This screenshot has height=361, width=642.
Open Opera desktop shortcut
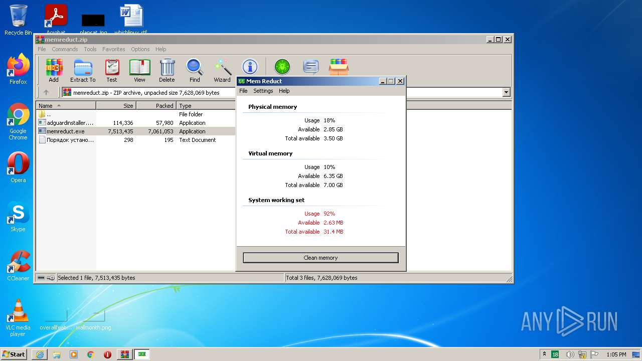(18, 167)
